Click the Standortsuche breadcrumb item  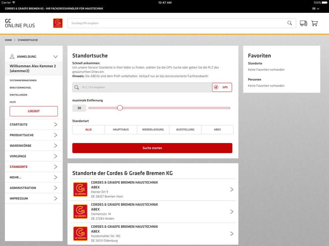(28, 40)
